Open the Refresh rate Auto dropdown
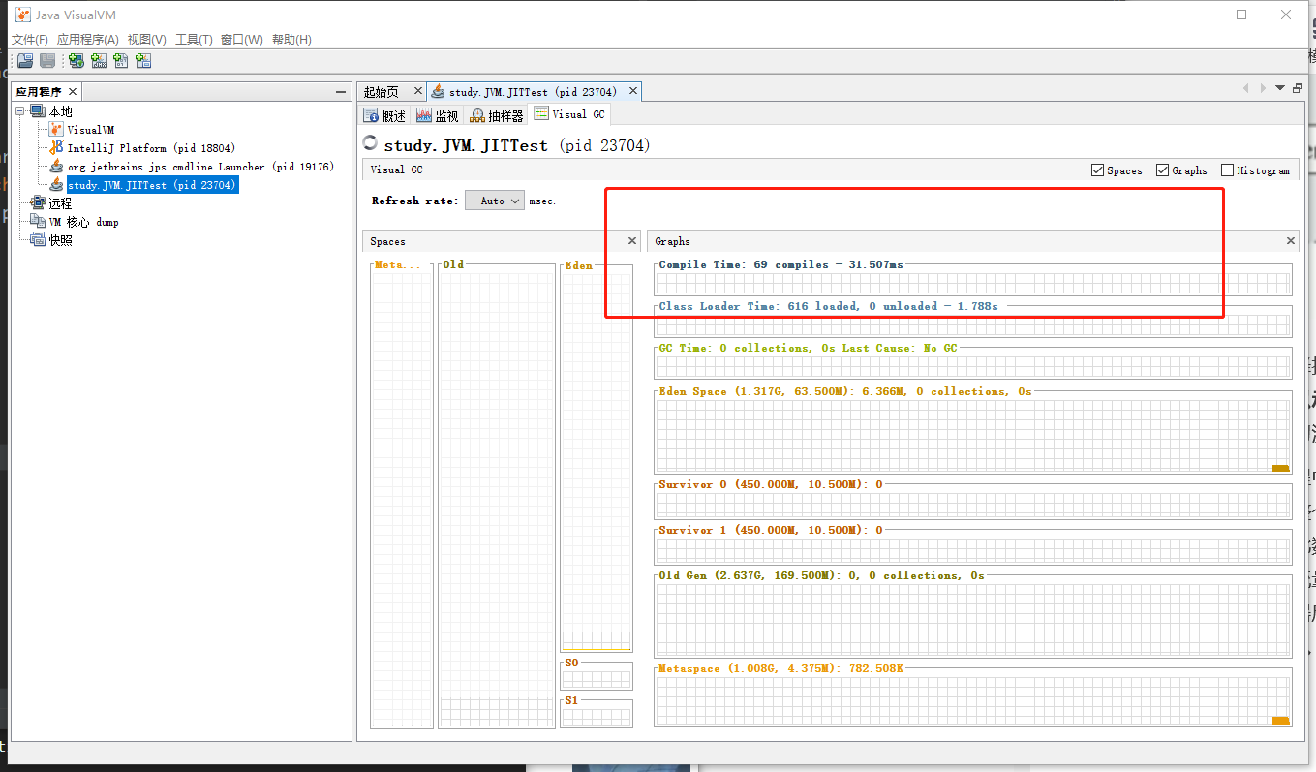Viewport: 1316px width, 772px height. [495, 201]
